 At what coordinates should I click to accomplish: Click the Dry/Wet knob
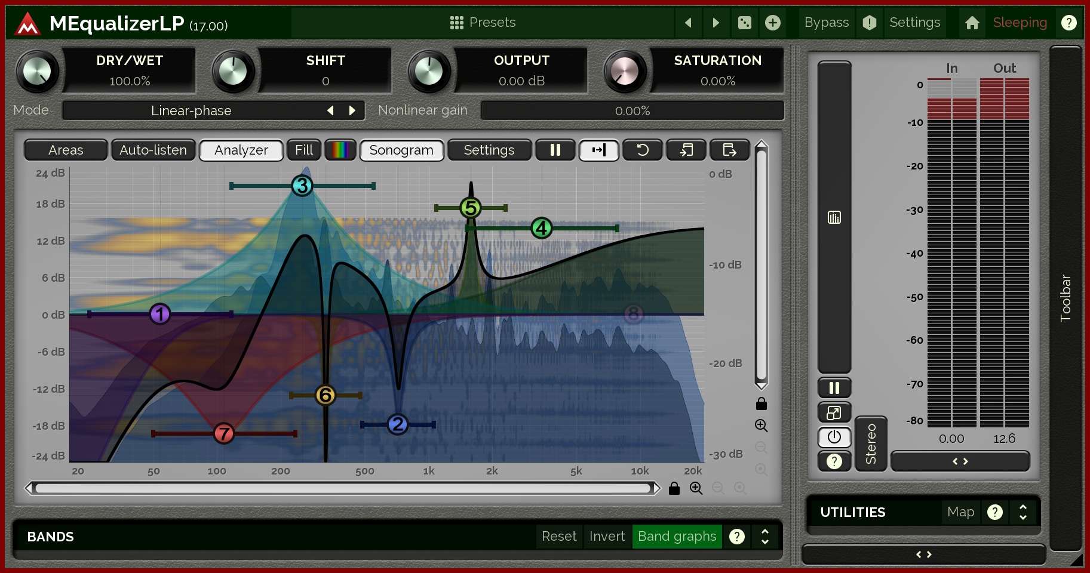37,71
